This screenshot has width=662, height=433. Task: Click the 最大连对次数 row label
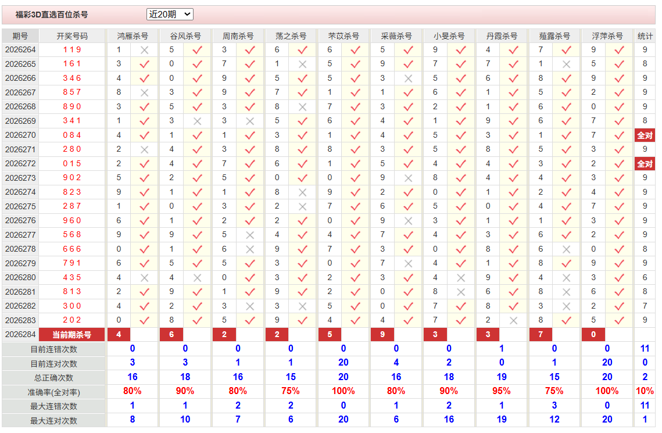[x=53, y=421]
